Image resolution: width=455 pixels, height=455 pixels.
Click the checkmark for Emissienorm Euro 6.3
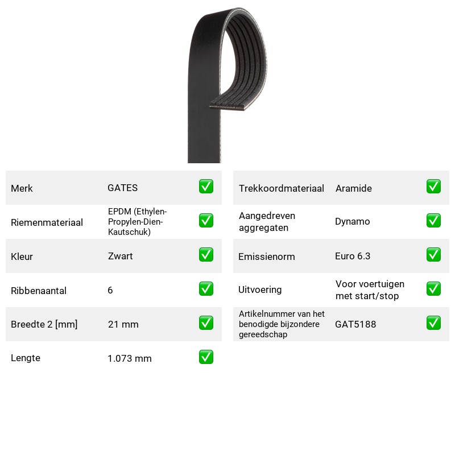pyautogui.click(x=433, y=254)
